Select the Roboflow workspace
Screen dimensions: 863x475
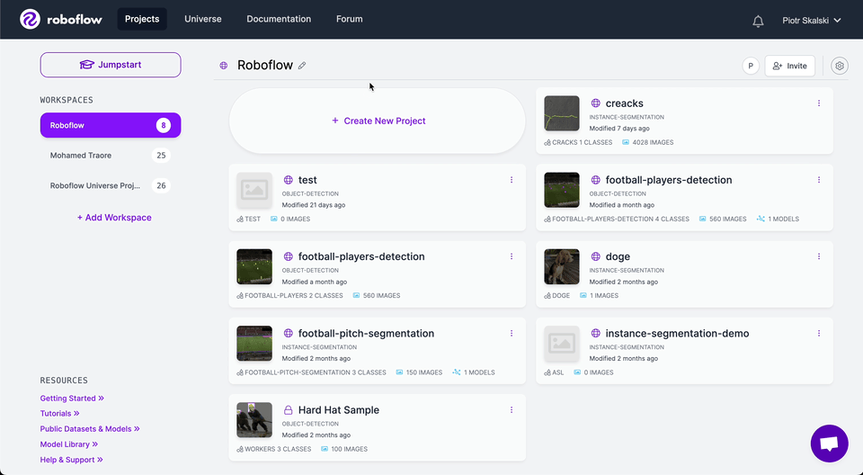tap(111, 125)
